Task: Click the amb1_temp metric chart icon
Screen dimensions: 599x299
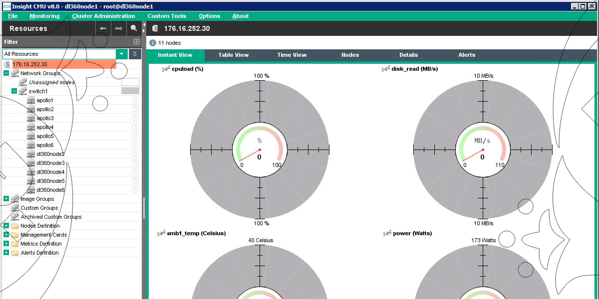Action: tap(161, 233)
